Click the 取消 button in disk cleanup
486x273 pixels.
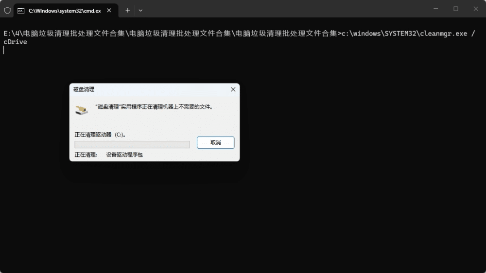point(215,142)
